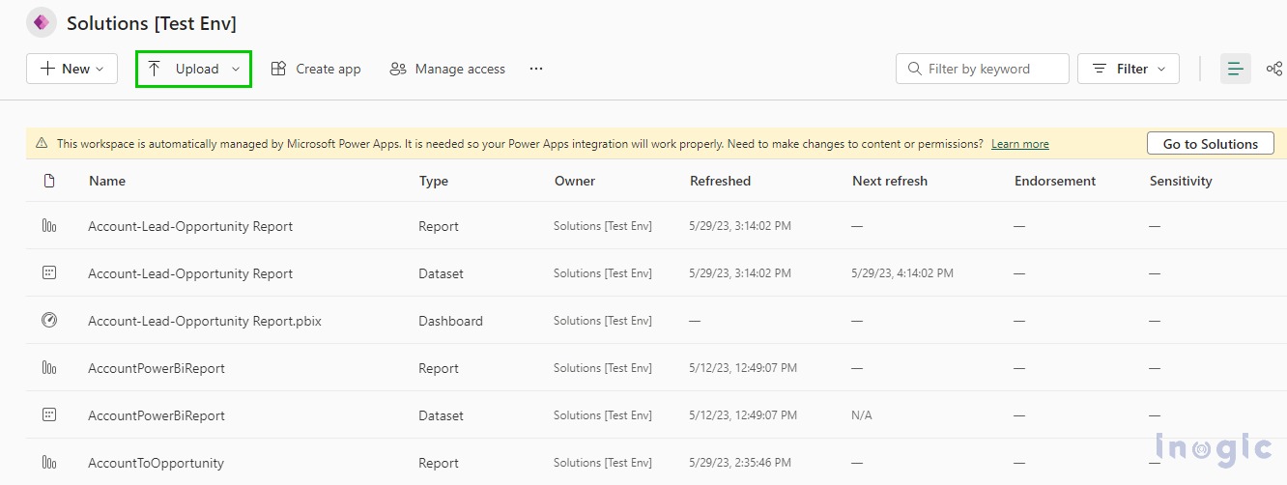Click the Account-Lead-Opportunity Report report chart icon

click(x=49, y=226)
